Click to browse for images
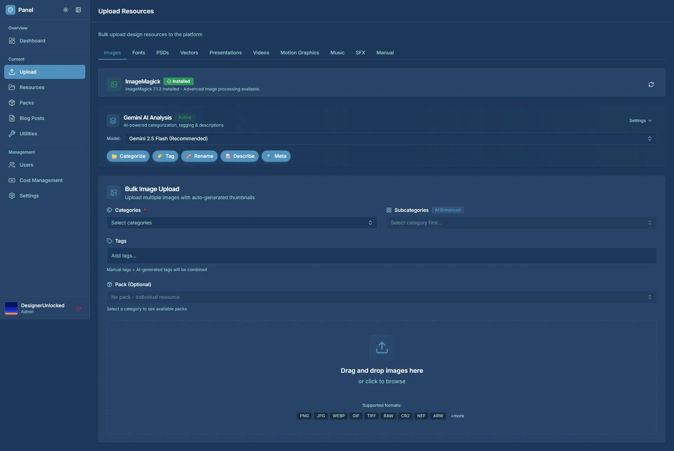The image size is (674, 451). 382,381
